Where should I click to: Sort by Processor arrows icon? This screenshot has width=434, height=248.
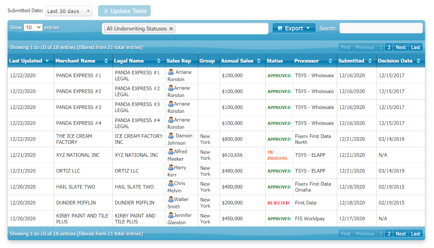(x=330, y=61)
